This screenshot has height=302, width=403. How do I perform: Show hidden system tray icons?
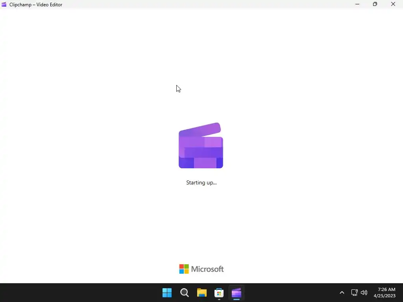[342, 293]
